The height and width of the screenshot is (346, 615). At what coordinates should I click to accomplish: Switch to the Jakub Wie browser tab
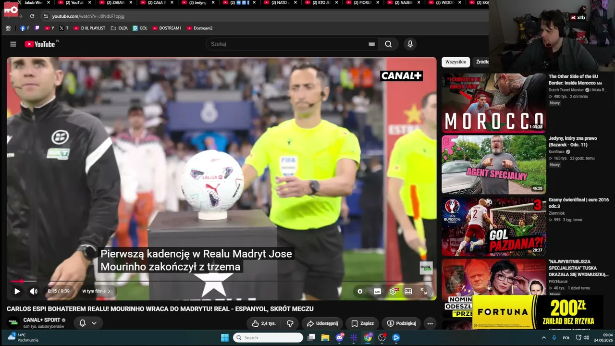tap(34, 3)
